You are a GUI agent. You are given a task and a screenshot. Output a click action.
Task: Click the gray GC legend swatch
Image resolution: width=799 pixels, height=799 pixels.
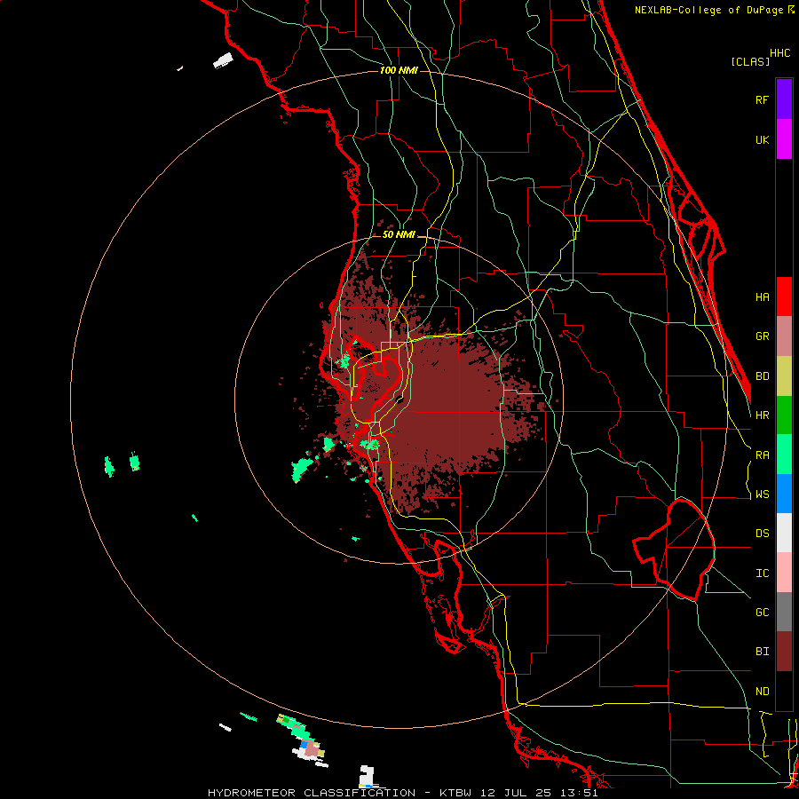[784, 612]
